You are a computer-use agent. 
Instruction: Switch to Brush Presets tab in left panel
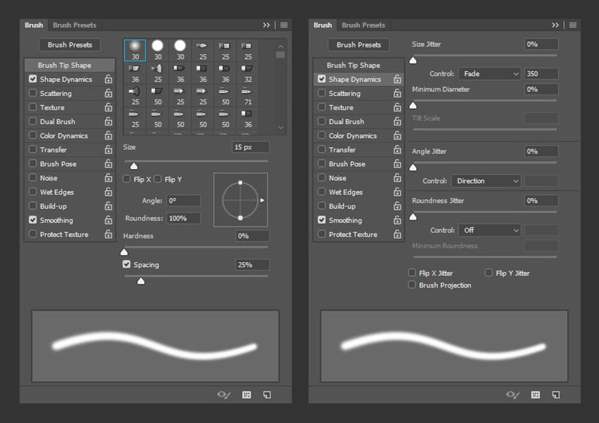coord(75,25)
